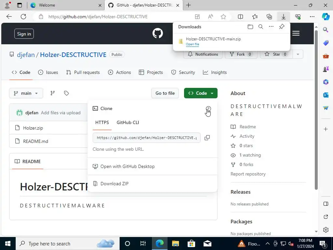Pin the Downloads popup
333x250 pixels.
click(x=282, y=27)
